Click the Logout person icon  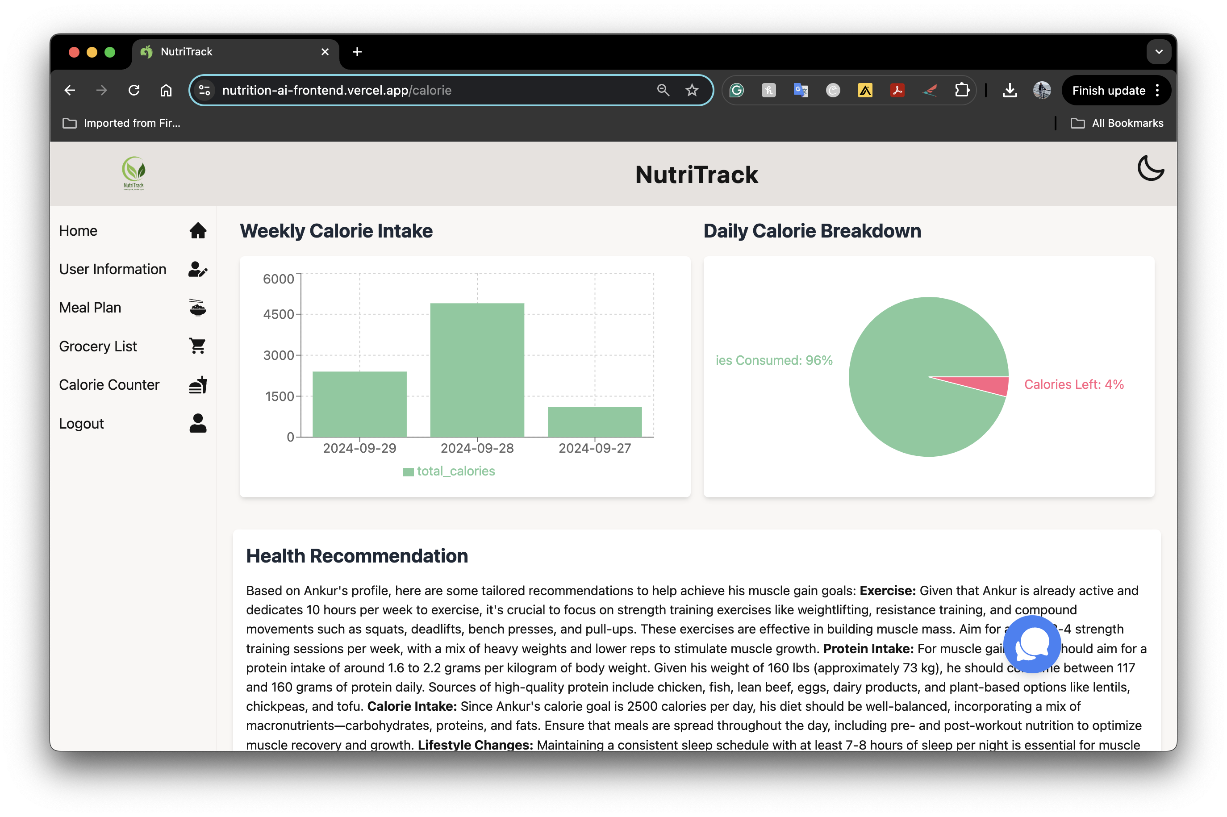point(197,423)
